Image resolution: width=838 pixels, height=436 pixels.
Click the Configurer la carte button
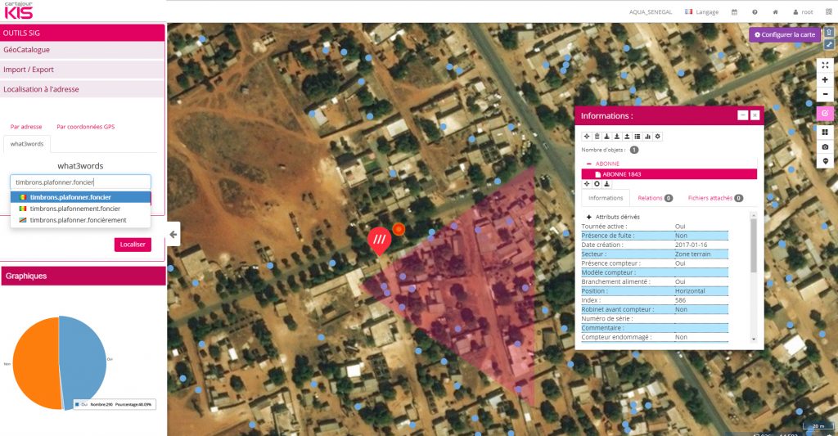785,34
